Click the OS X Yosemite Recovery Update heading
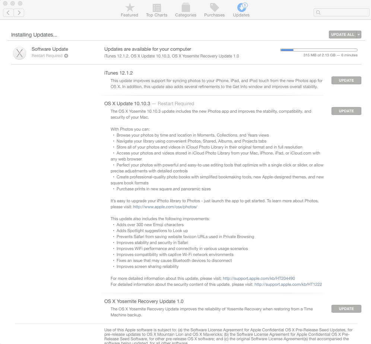 point(144,301)
